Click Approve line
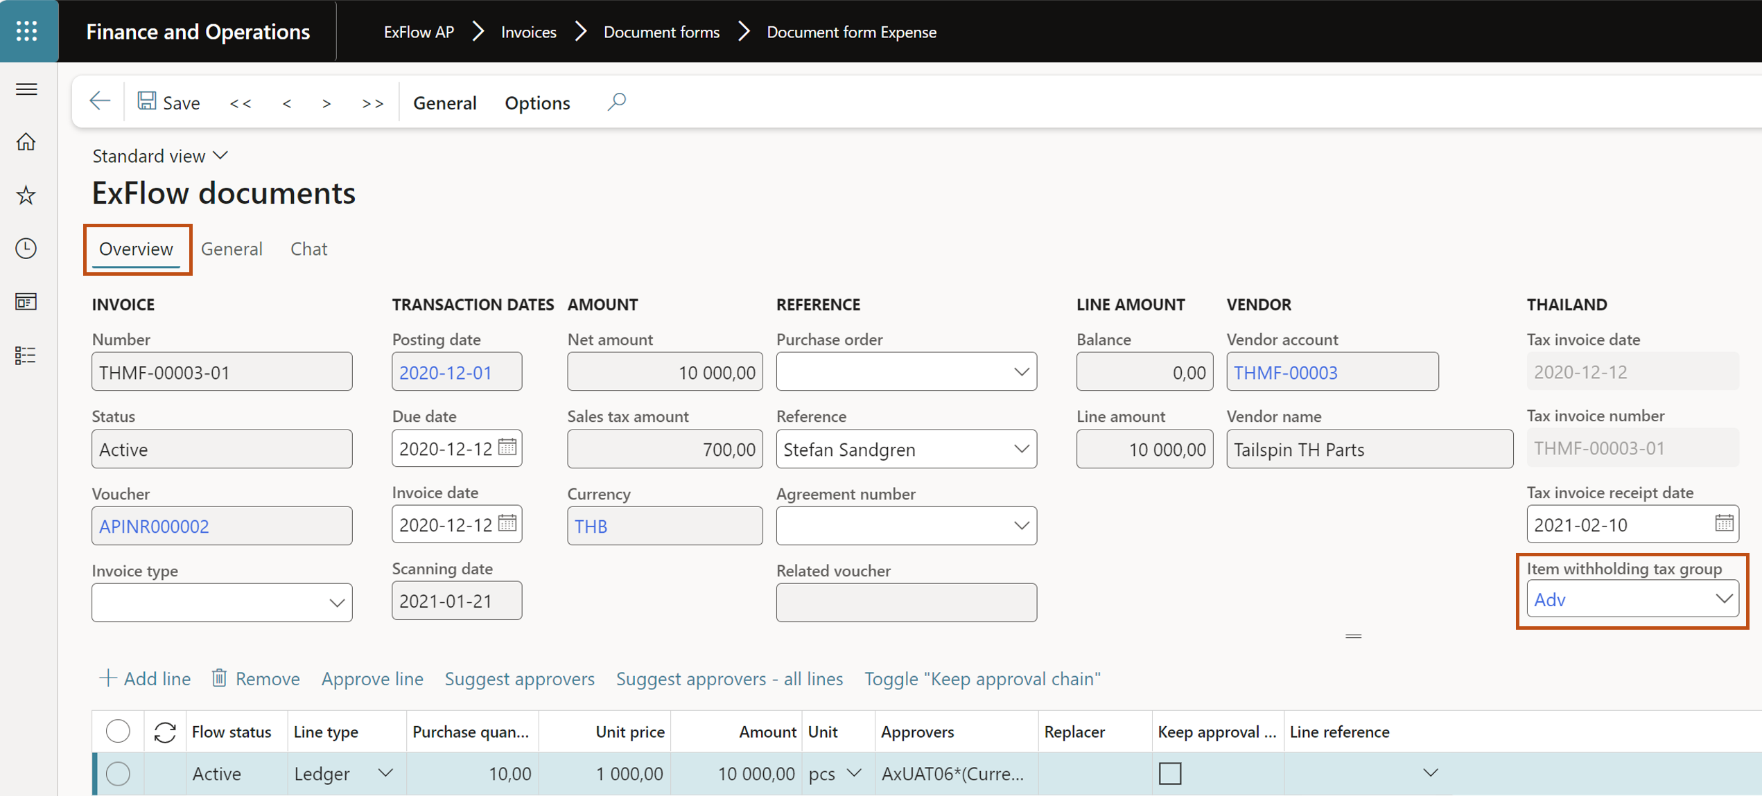1762x796 pixels. pyautogui.click(x=372, y=679)
